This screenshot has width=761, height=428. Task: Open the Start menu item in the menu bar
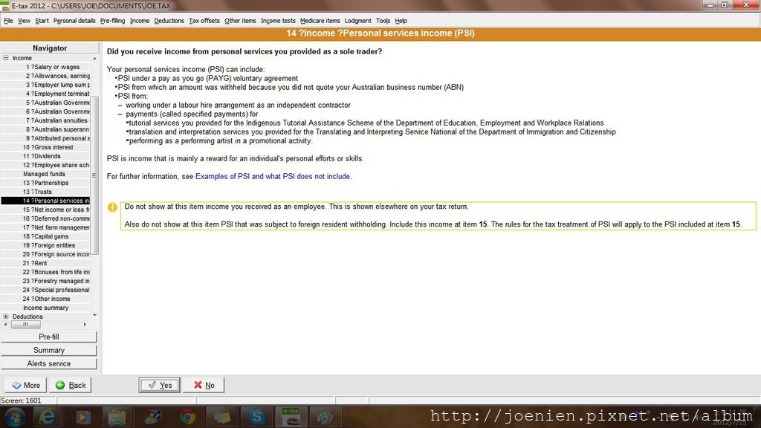tap(42, 21)
